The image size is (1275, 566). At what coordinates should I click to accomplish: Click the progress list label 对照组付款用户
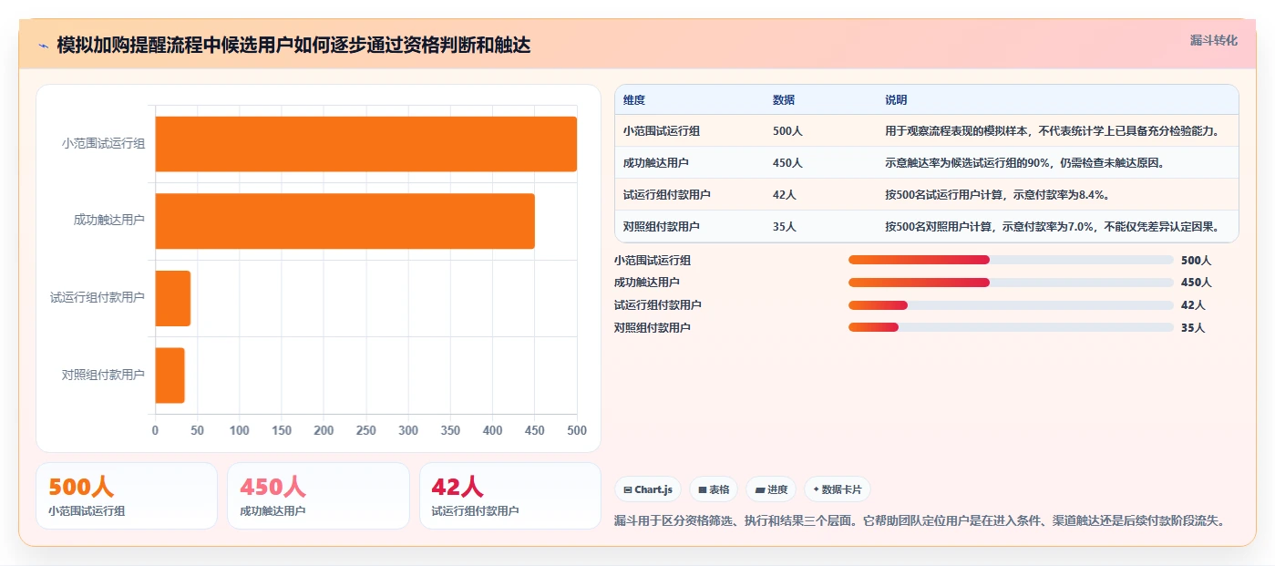click(653, 327)
